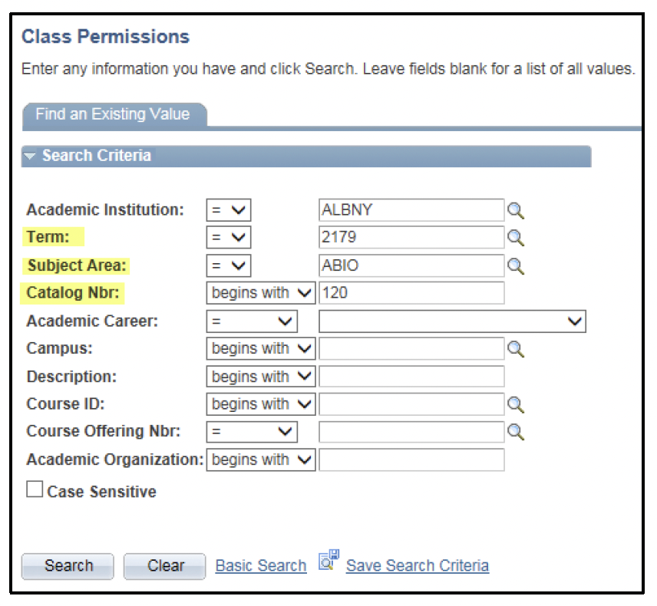Open the Campus lookup magnifier

pyautogui.click(x=515, y=348)
